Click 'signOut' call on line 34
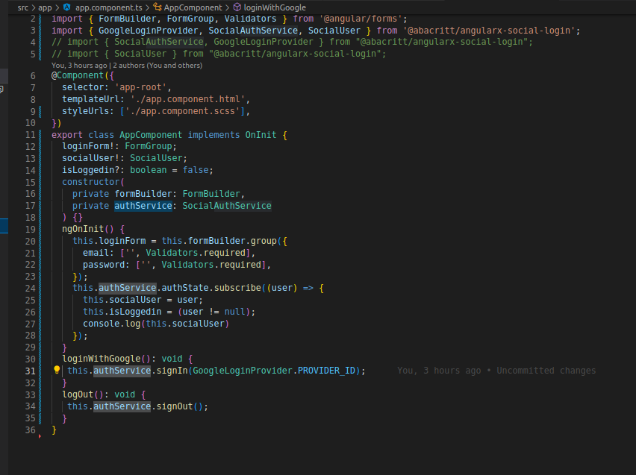Screen dimensions: 636x475 coord(175,406)
